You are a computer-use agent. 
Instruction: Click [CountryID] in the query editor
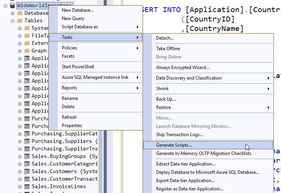coord(210,19)
